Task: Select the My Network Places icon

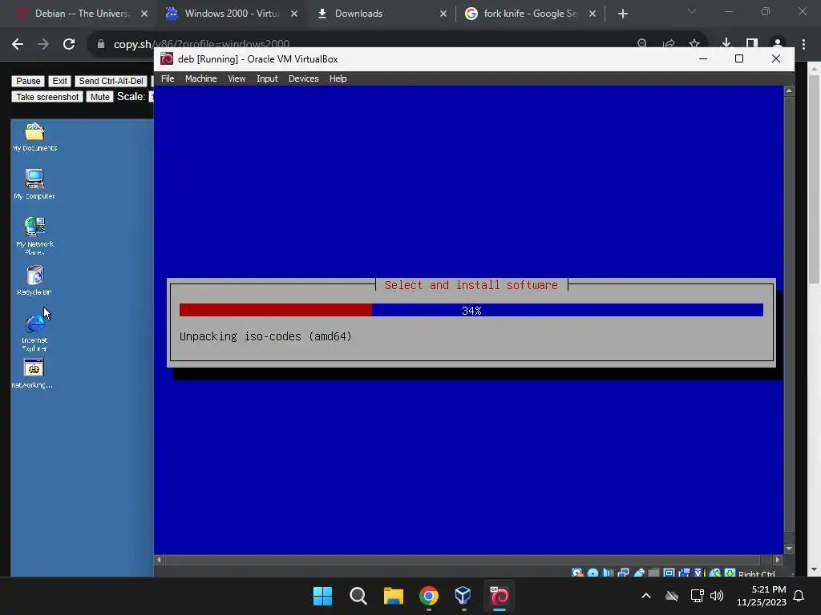Action: 34,235
